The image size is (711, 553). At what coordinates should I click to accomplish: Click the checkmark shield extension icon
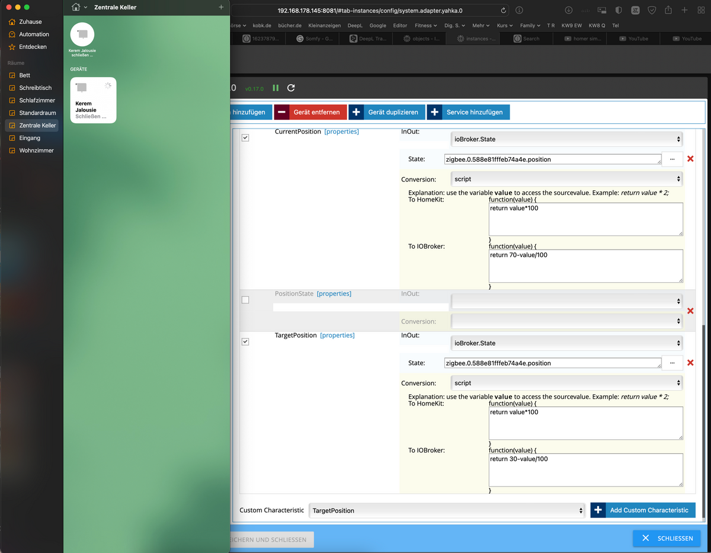click(652, 10)
